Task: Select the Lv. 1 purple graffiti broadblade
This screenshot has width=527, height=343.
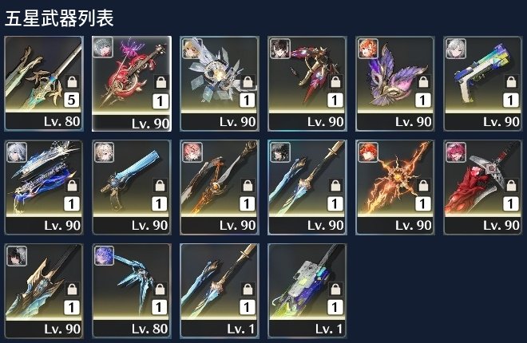Action: [x=307, y=290]
